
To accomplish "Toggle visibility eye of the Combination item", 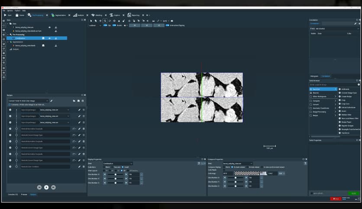I will tap(49, 38).
